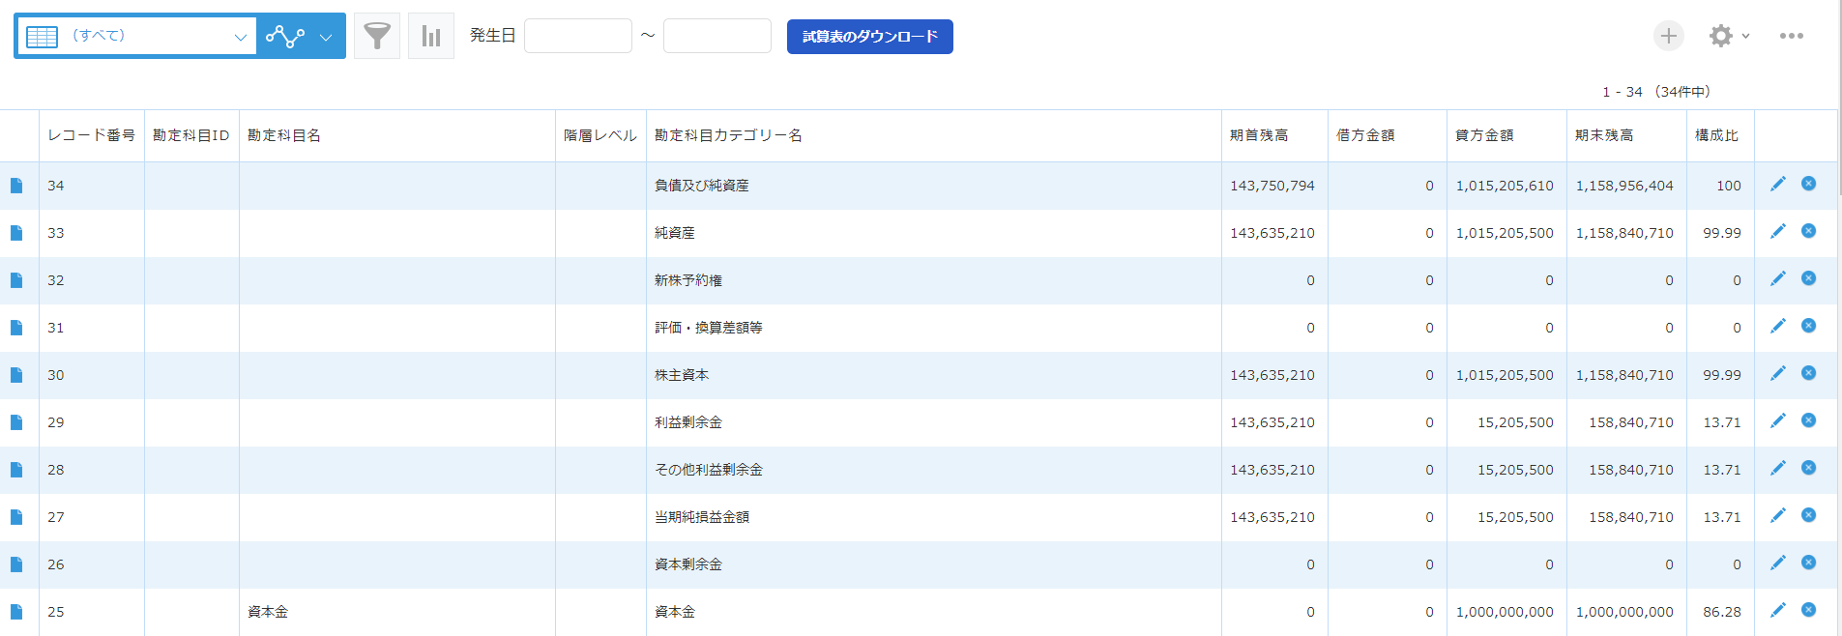Open record 29 detail document icon
This screenshot has width=1842, height=636.
16,422
